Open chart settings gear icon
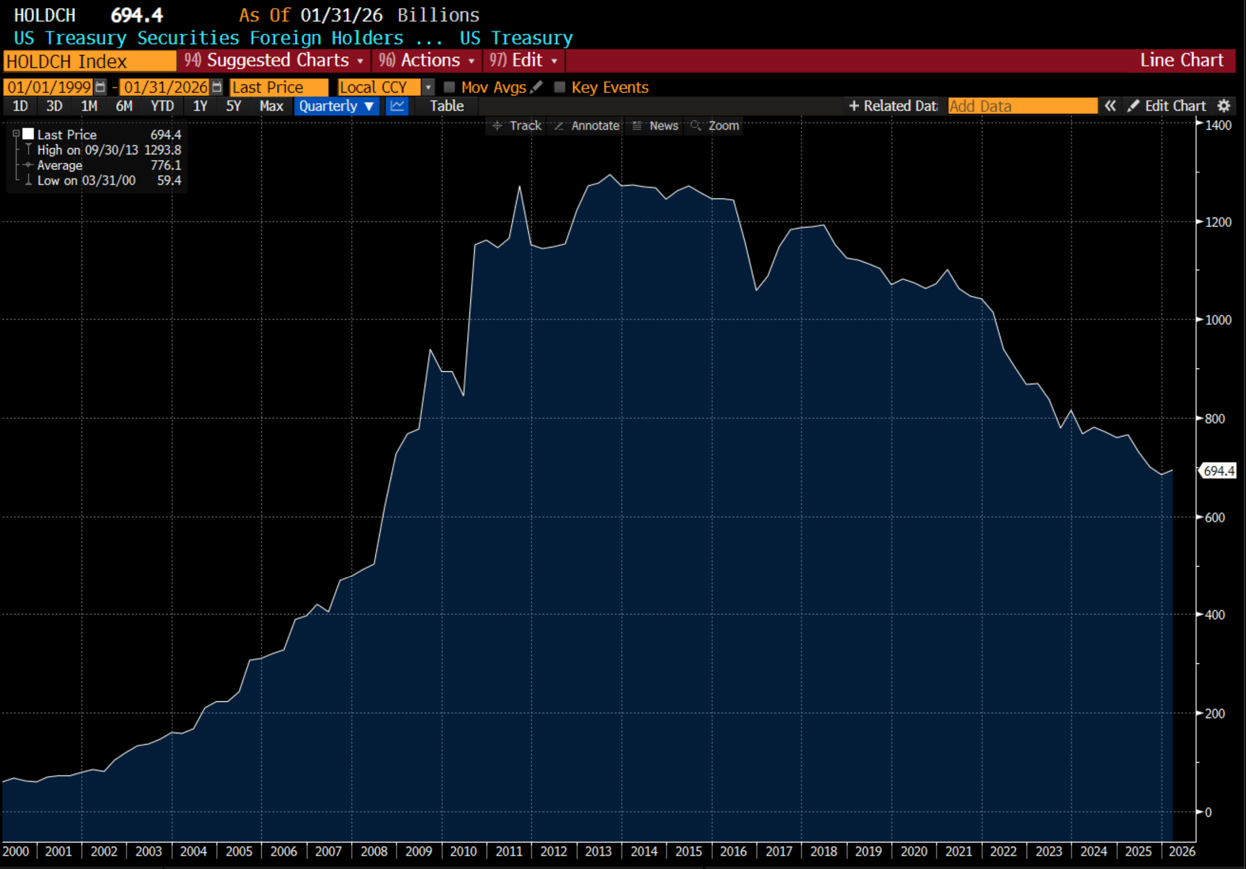The image size is (1246, 869). 1223,106
